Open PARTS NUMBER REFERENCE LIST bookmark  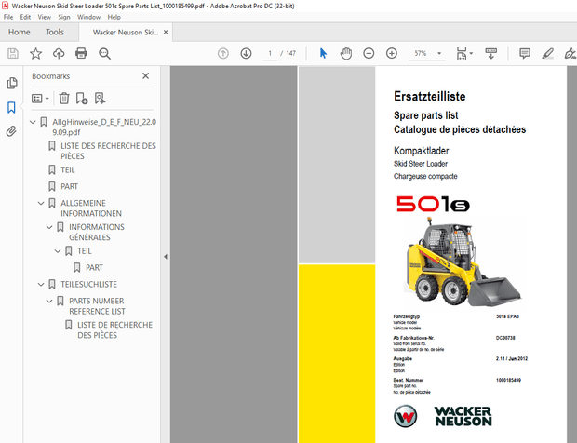[x=97, y=306]
